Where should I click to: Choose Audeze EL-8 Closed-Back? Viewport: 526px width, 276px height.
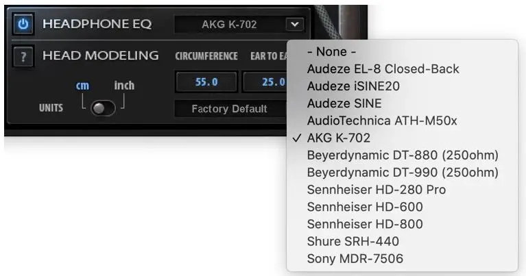[x=383, y=69]
